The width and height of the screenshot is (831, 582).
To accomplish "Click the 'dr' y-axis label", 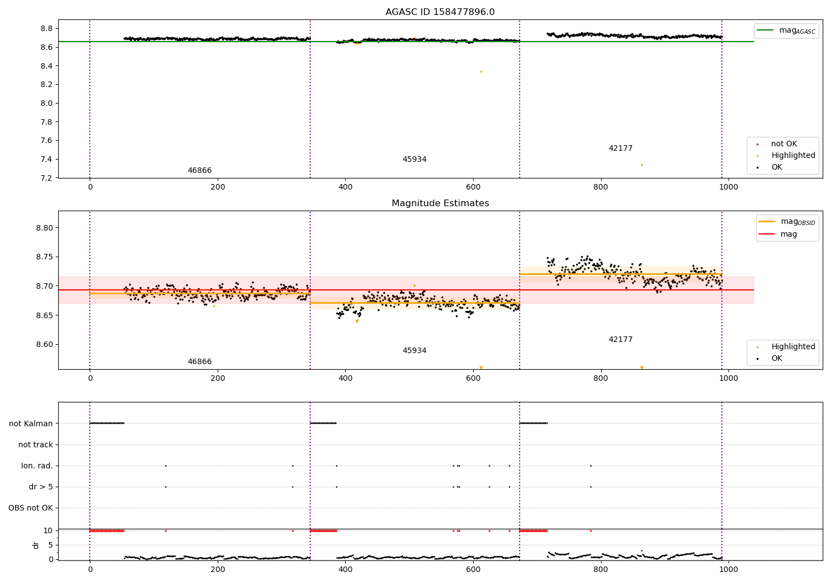I will (36, 545).
